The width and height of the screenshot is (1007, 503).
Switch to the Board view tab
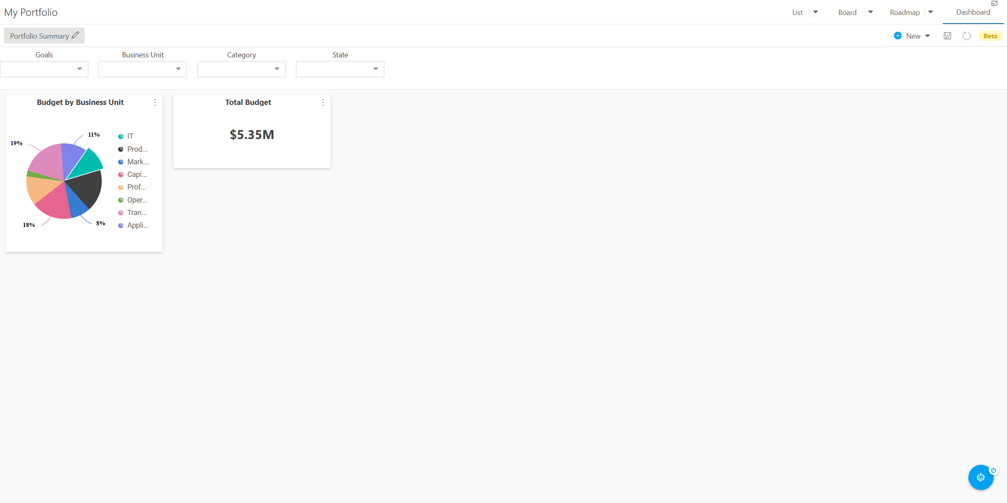click(847, 13)
